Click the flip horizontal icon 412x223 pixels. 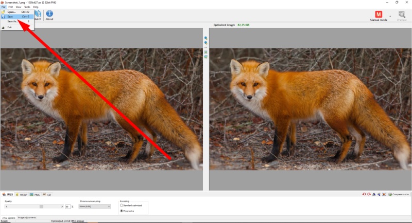tap(374, 194)
